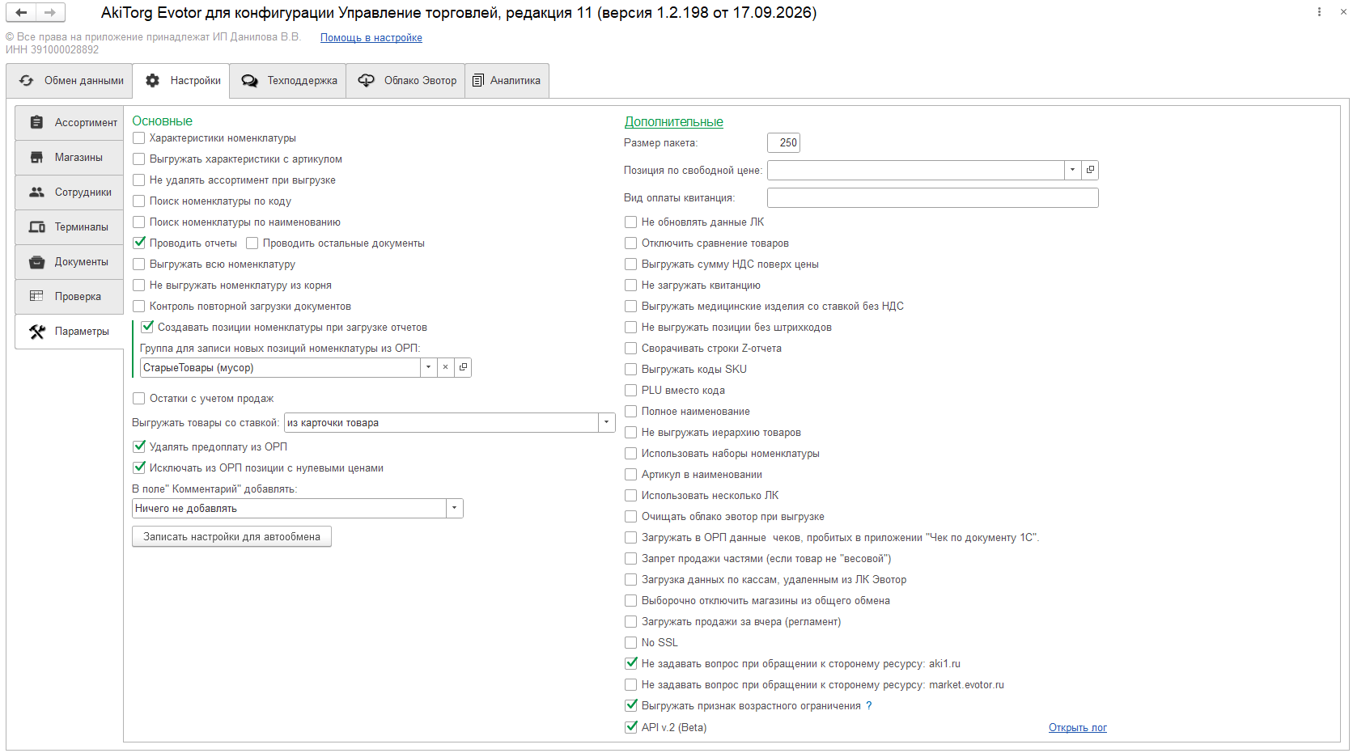Click the Документы box icon
This screenshot has height=753, width=1353.
36,261
